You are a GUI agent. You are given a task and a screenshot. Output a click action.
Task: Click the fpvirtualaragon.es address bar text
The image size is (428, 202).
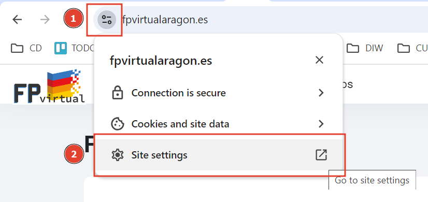pyautogui.click(x=165, y=20)
